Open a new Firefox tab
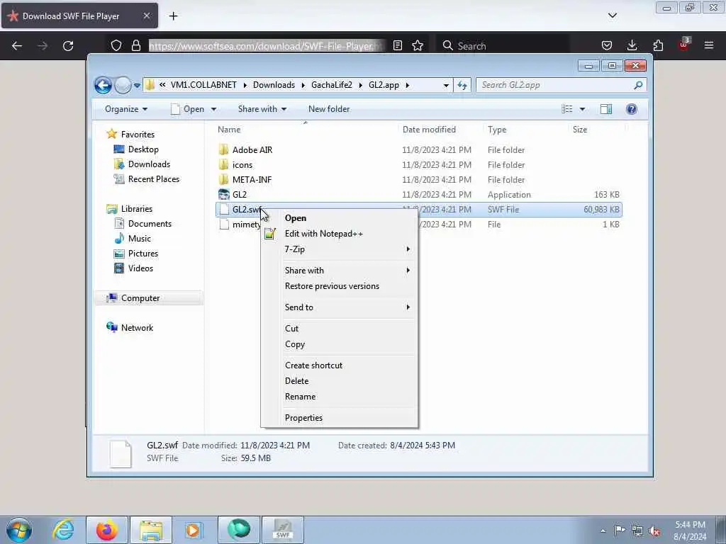 pyautogui.click(x=173, y=16)
